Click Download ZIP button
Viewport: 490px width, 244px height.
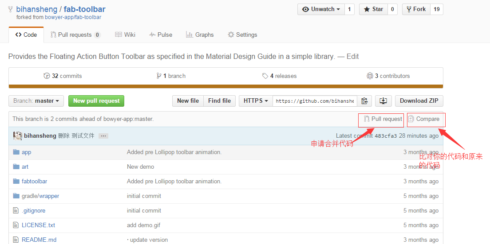pyautogui.click(x=419, y=101)
